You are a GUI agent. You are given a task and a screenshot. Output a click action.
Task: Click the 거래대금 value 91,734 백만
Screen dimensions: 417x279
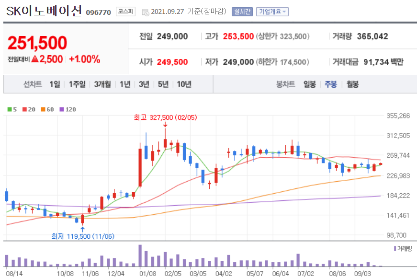click(x=383, y=62)
